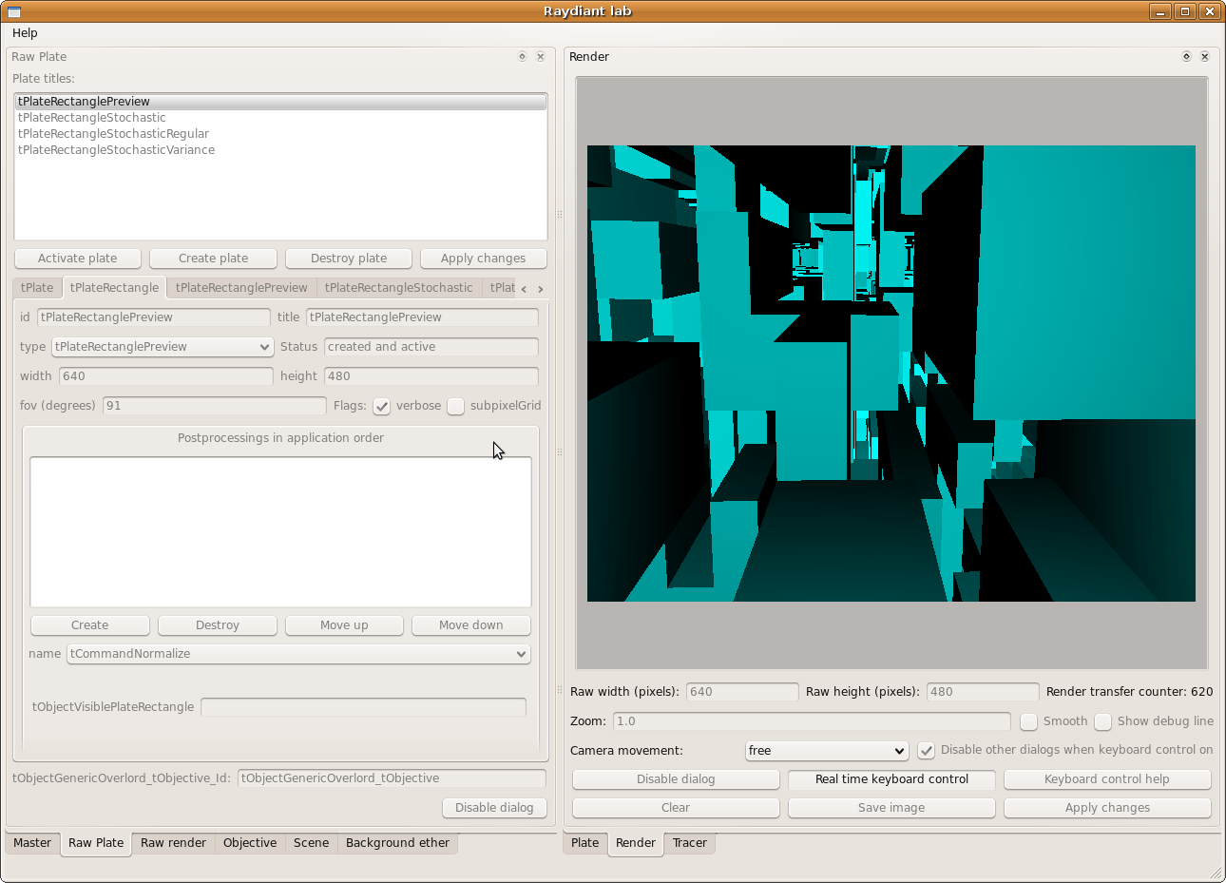
Task: Click the Save image button
Action: point(891,808)
